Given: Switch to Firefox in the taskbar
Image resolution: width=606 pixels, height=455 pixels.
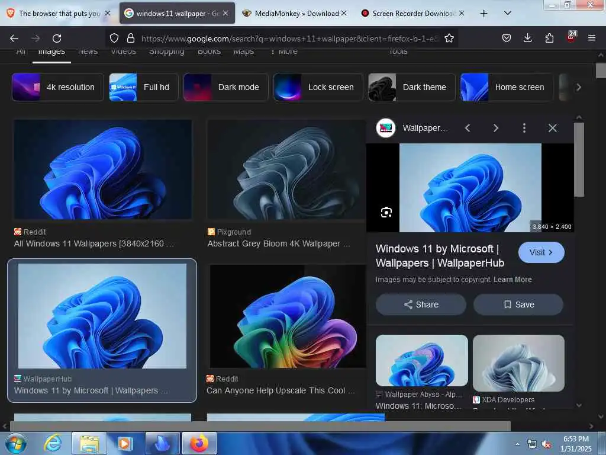Looking at the screenshot, I should tap(199, 443).
